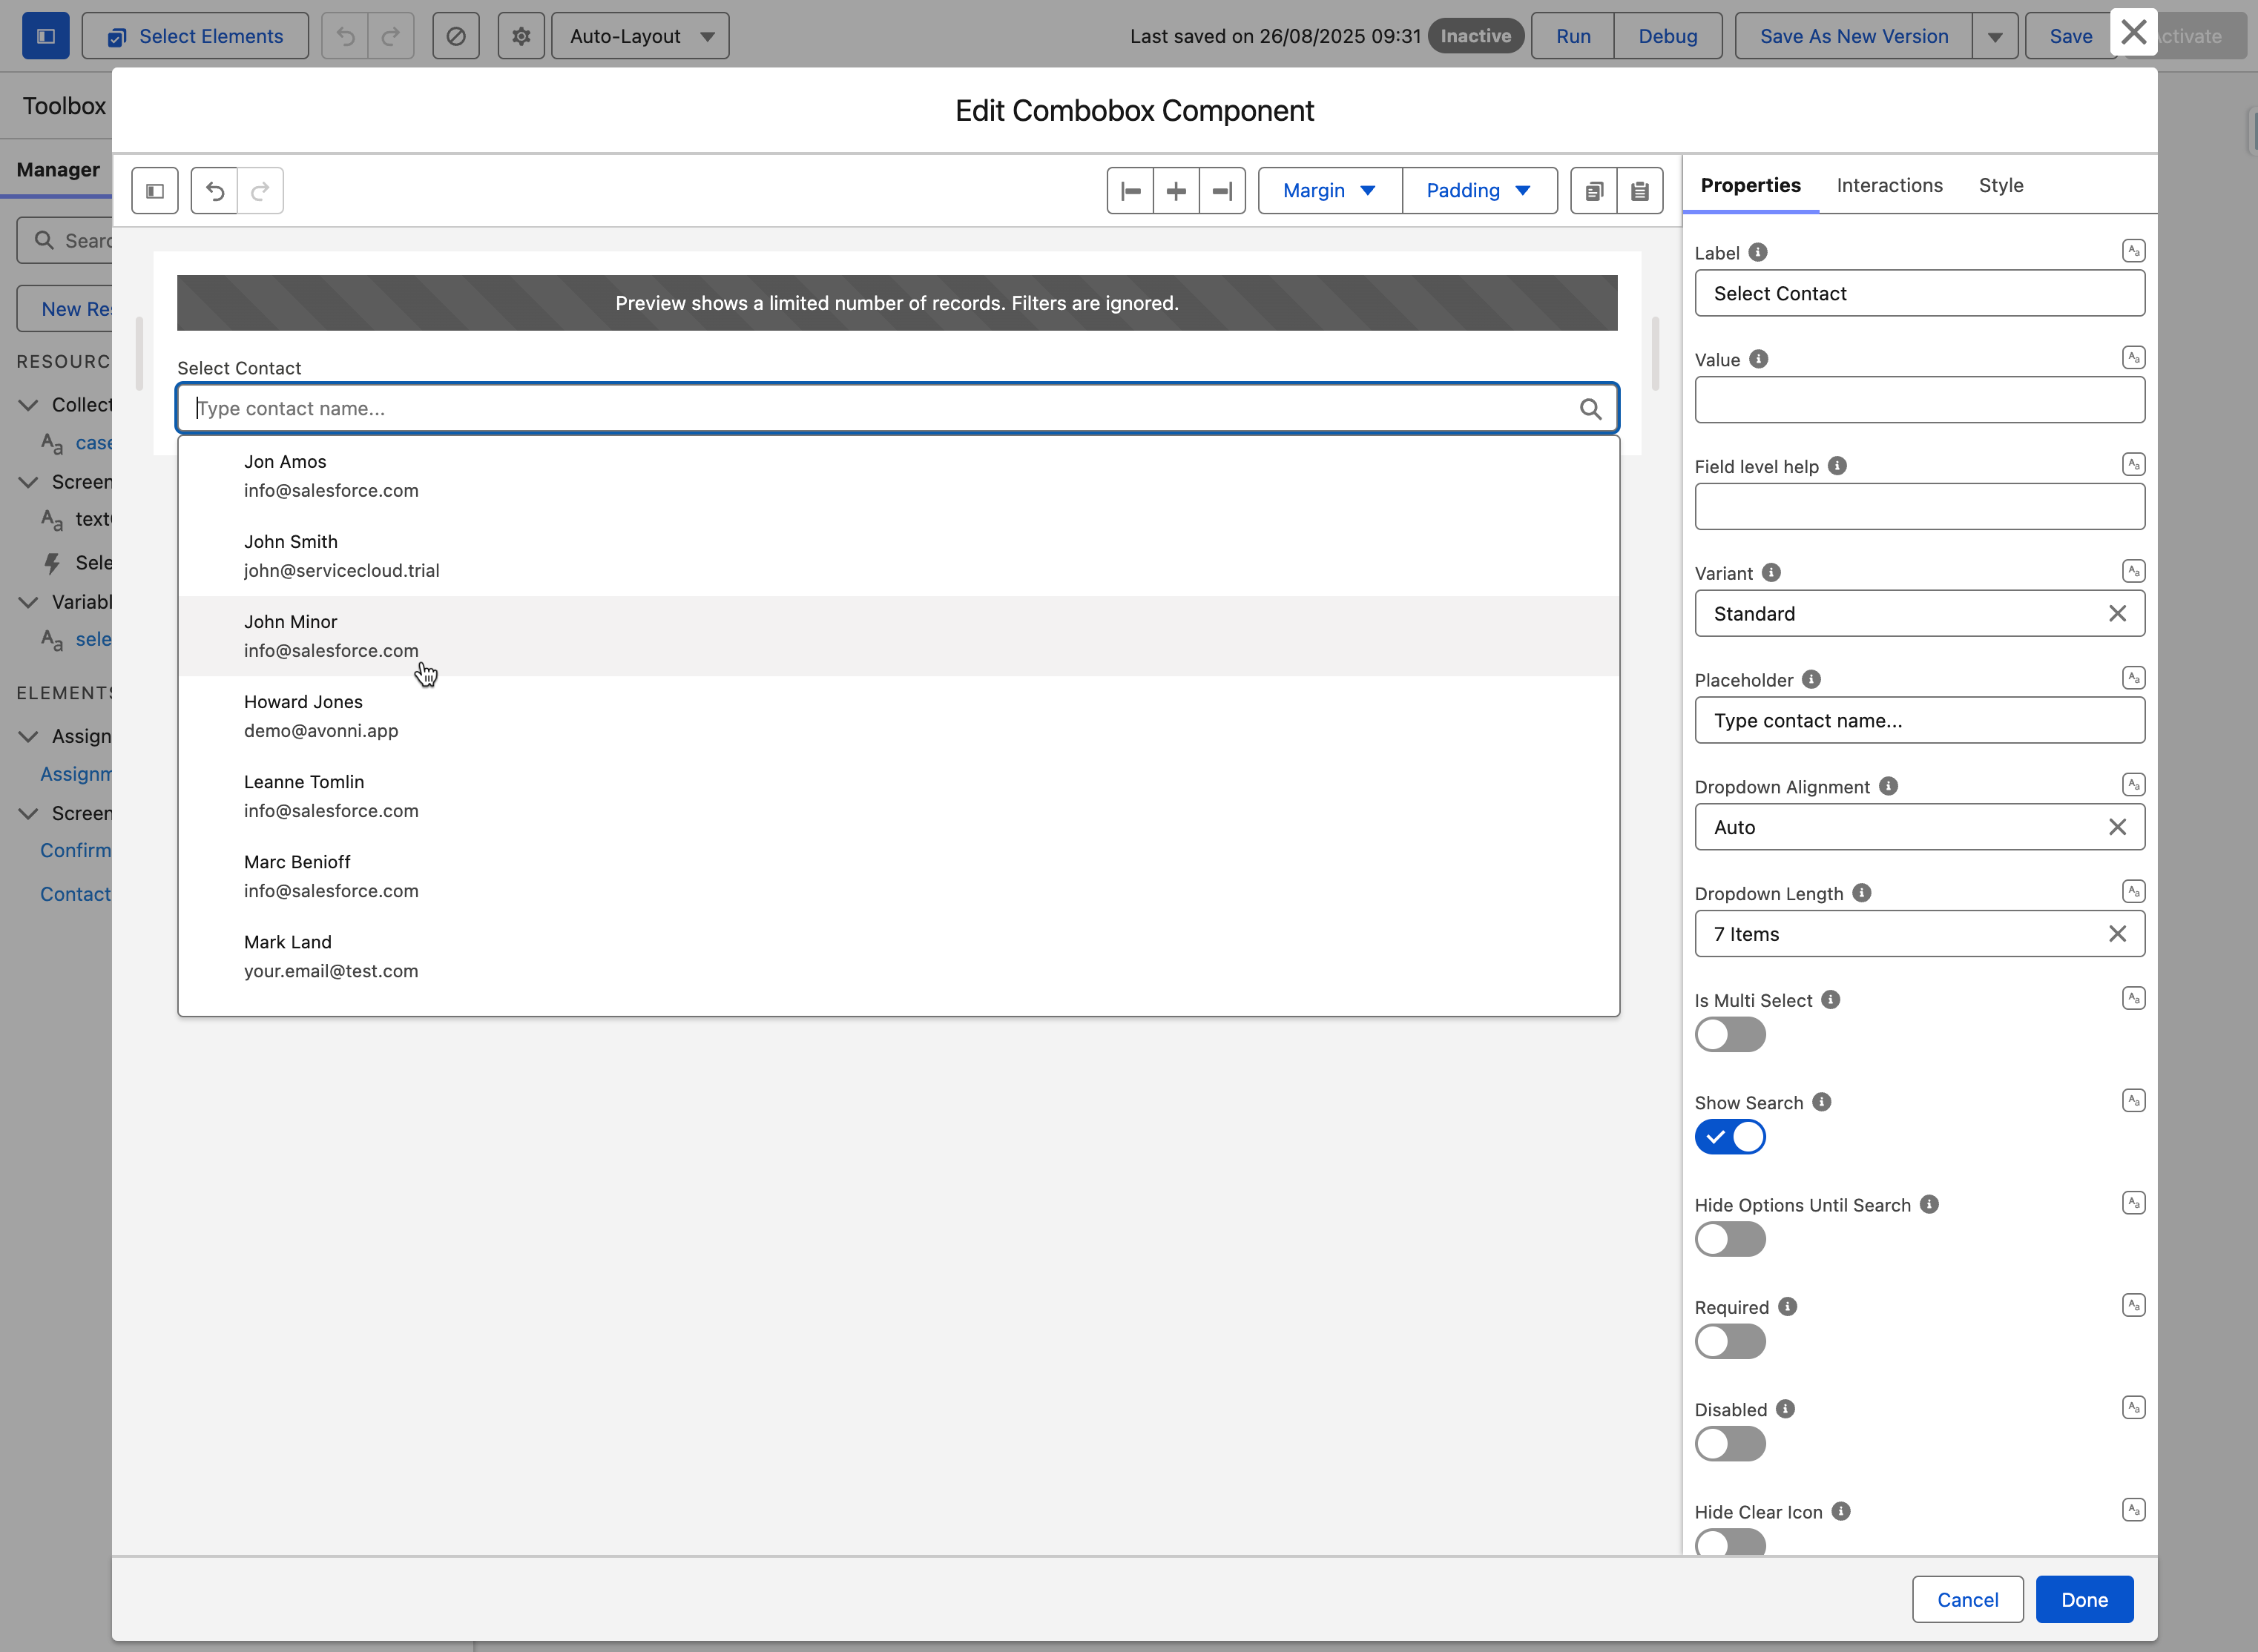Click the paste clipboard icon
The width and height of the screenshot is (2258, 1652).
click(1640, 191)
